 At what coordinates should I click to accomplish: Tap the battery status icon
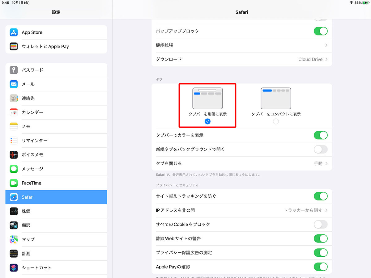[365, 3]
